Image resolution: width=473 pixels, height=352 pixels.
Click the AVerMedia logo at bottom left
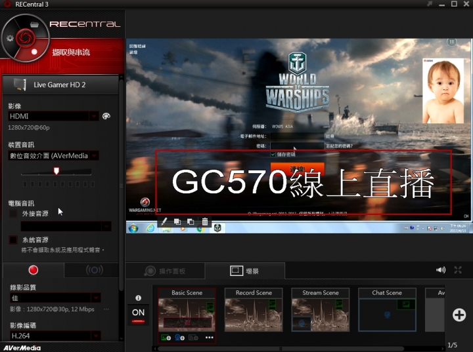[x=22, y=348]
